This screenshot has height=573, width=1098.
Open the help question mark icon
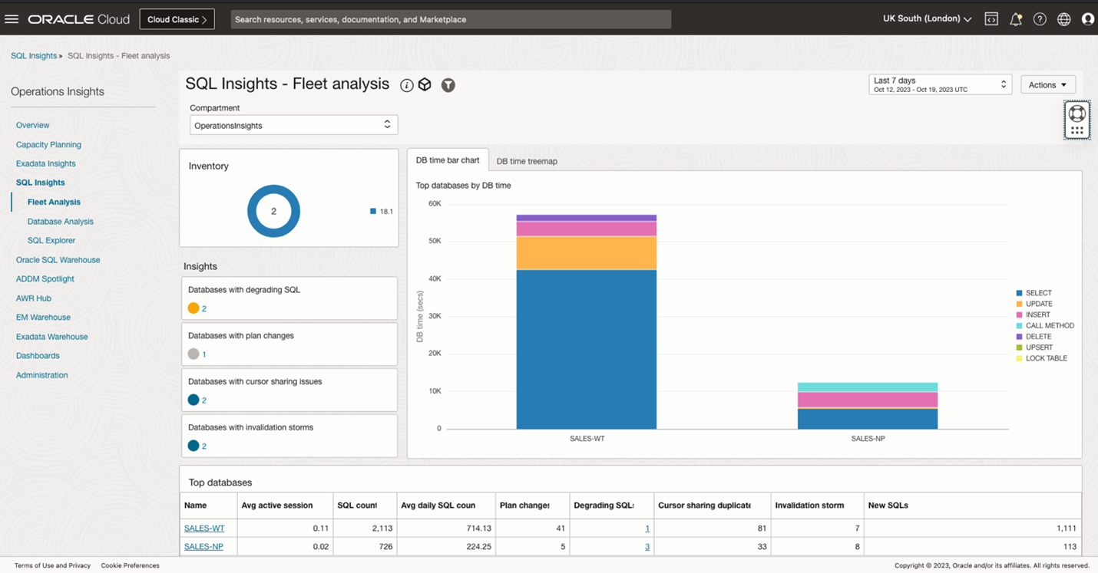1040,19
